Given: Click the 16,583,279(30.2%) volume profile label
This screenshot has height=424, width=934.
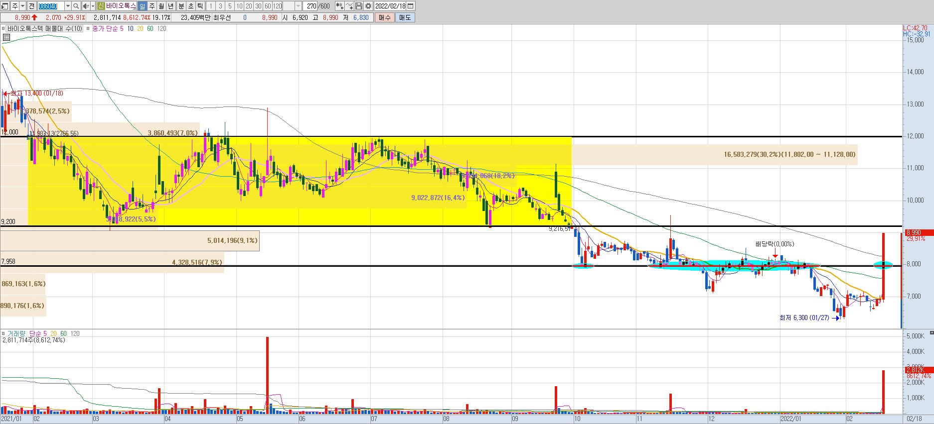Looking at the screenshot, I should [789, 155].
